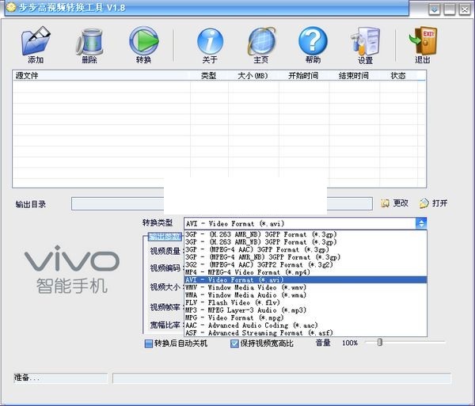Open the 主页 (Homepage) globe icon
The width and height of the screenshot is (475, 406).
261,41
